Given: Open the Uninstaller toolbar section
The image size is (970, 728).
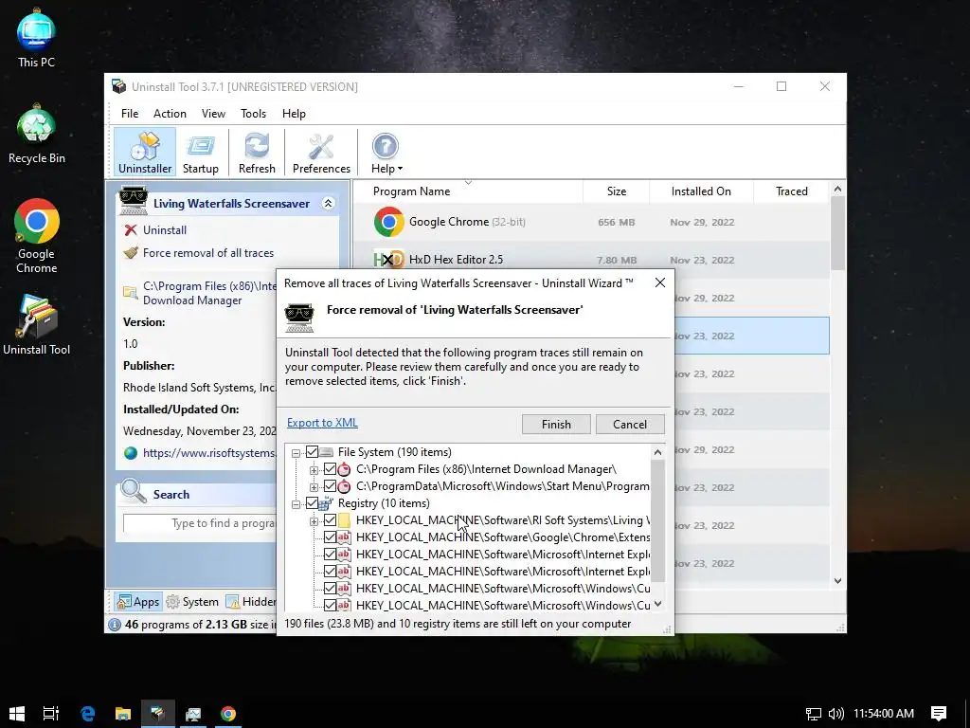Looking at the screenshot, I should 145,153.
